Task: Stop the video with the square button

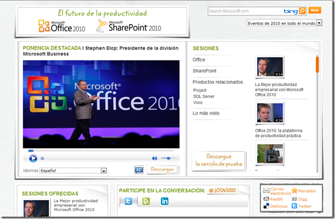Action: pos(42,159)
